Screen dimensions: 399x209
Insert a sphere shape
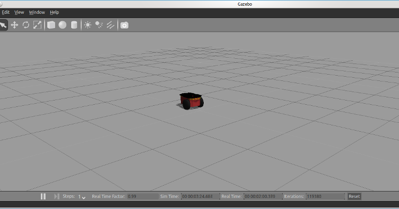tap(63, 25)
